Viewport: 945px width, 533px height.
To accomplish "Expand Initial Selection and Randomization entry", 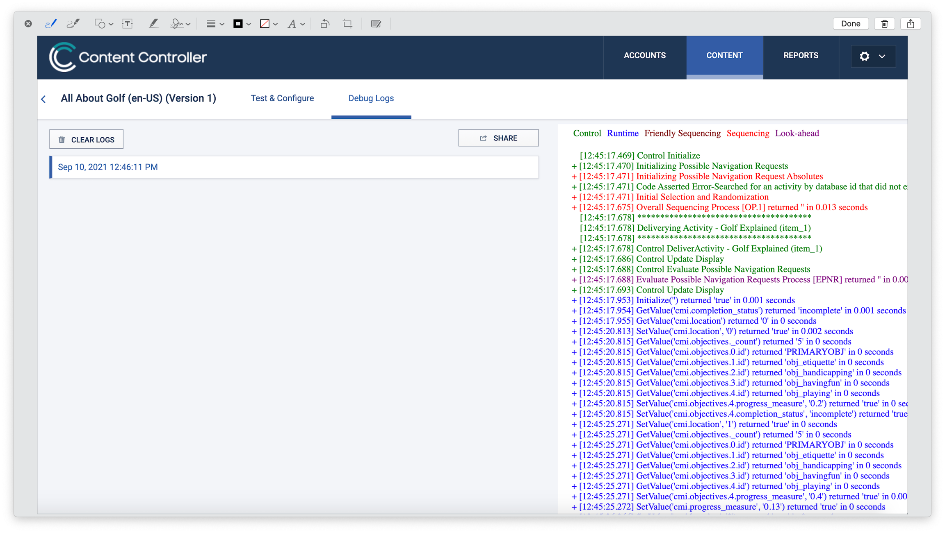I will 574,197.
